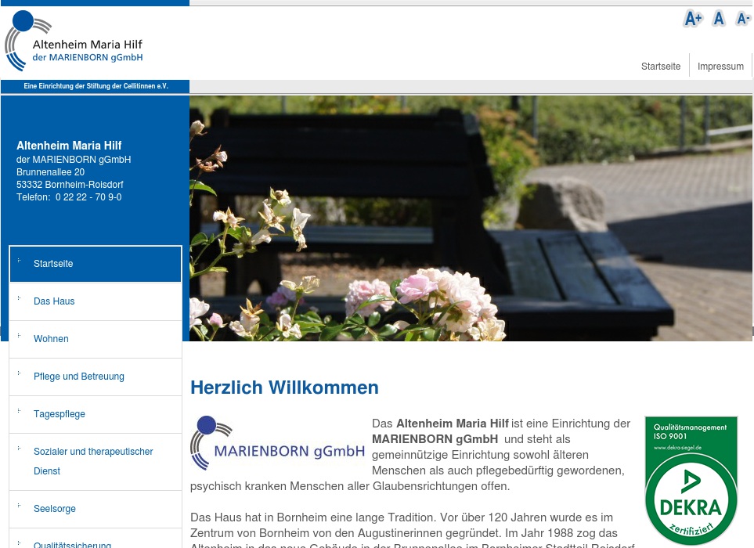Click the Altenheim Maria Hilf logo

(74, 41)
